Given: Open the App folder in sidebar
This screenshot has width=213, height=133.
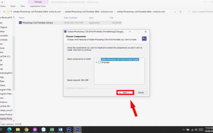Looking at the screenshot, I should click(x=2, y=77).
